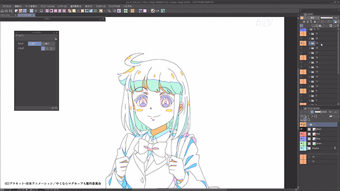
Task: Hide the Blue layer
Action: tap(302, 139)
